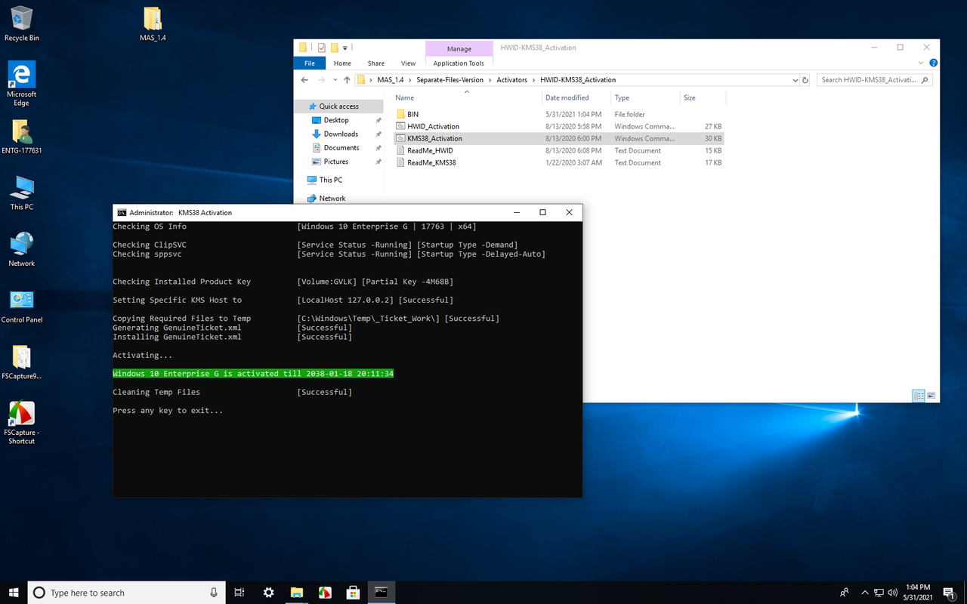Expand the ribbon with the chevron
The image size is (967, 604).
pyautogui.click(x=922, y=63)
